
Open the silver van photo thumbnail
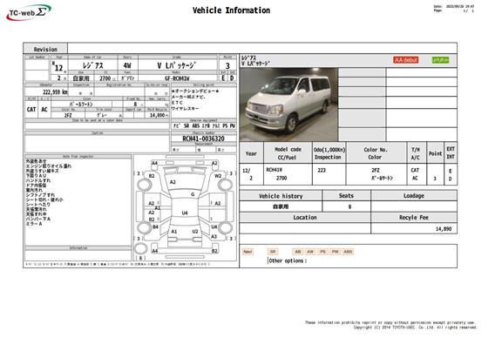pyautogui.click(x=288, y=105)
